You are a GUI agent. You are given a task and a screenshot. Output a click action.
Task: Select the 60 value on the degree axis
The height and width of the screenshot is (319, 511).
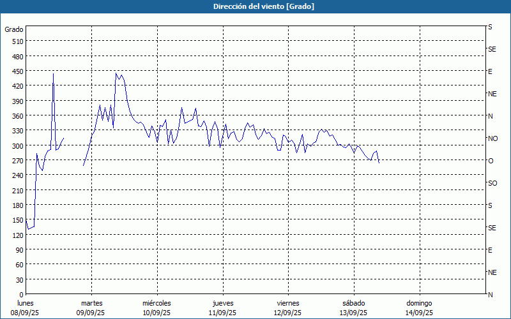(x=20, y=265)
